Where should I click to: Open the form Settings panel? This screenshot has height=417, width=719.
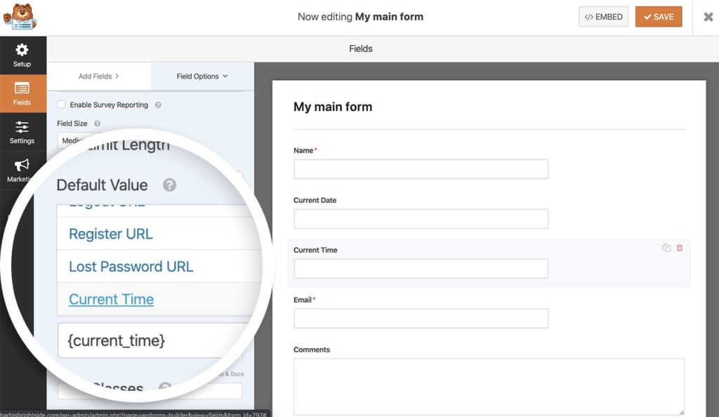(x=22, y=133)
